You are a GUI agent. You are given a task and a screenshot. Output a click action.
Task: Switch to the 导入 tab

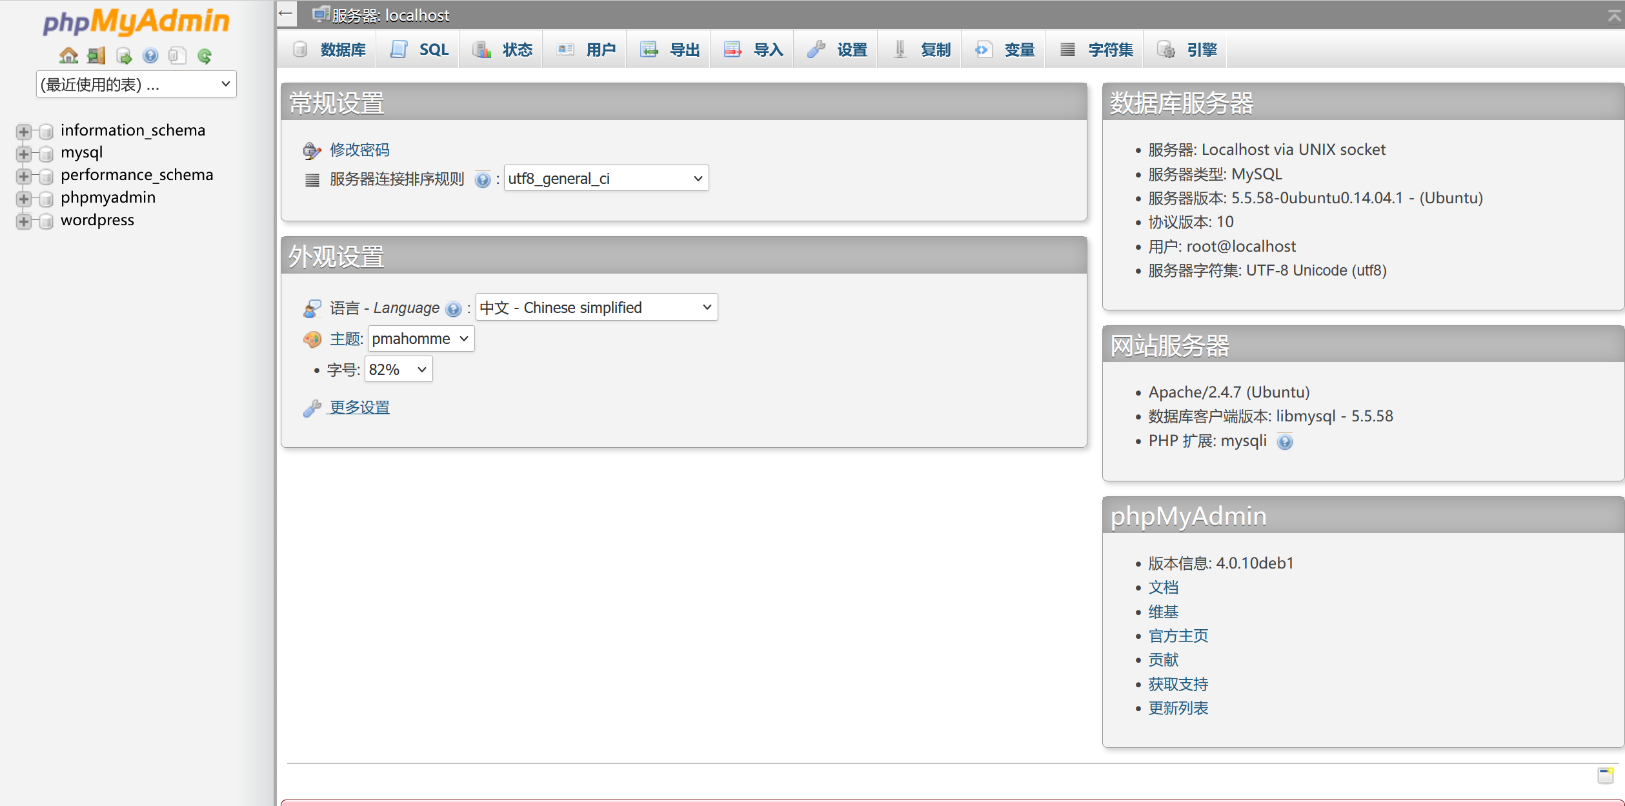click(753, 49)
